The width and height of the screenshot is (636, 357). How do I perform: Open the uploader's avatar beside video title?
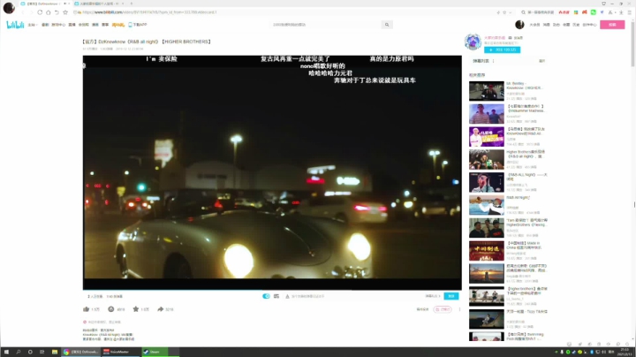pyautogui.click(x=473, y=42)
